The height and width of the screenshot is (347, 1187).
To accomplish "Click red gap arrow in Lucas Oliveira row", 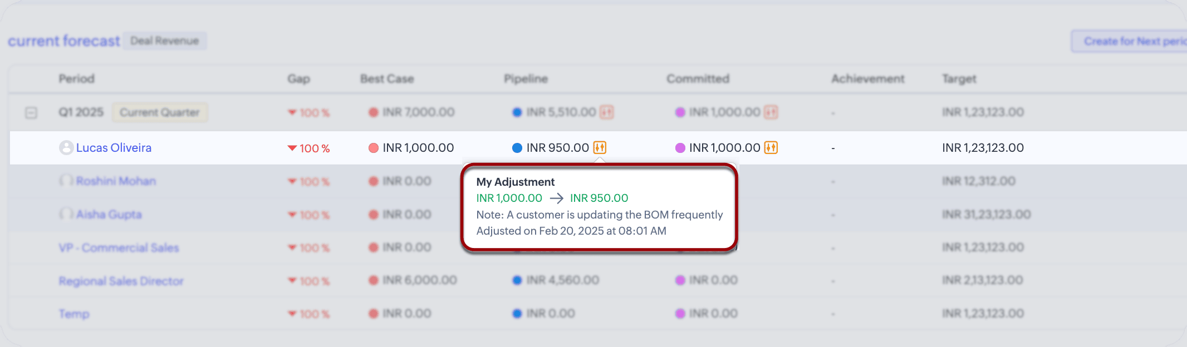I will click(x=292, y=148).
